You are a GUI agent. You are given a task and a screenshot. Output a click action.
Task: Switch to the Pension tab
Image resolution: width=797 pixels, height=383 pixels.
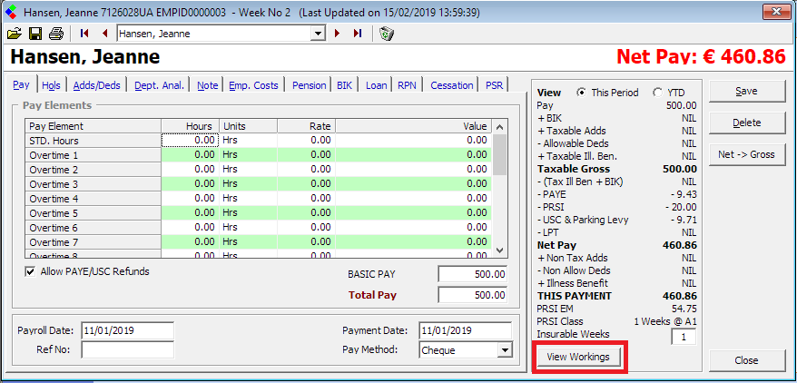[x=309, y=85]
